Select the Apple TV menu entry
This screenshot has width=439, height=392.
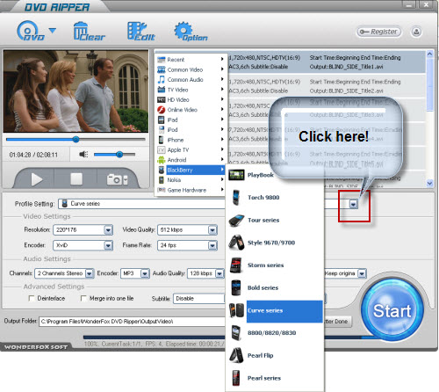coord(191,149)
